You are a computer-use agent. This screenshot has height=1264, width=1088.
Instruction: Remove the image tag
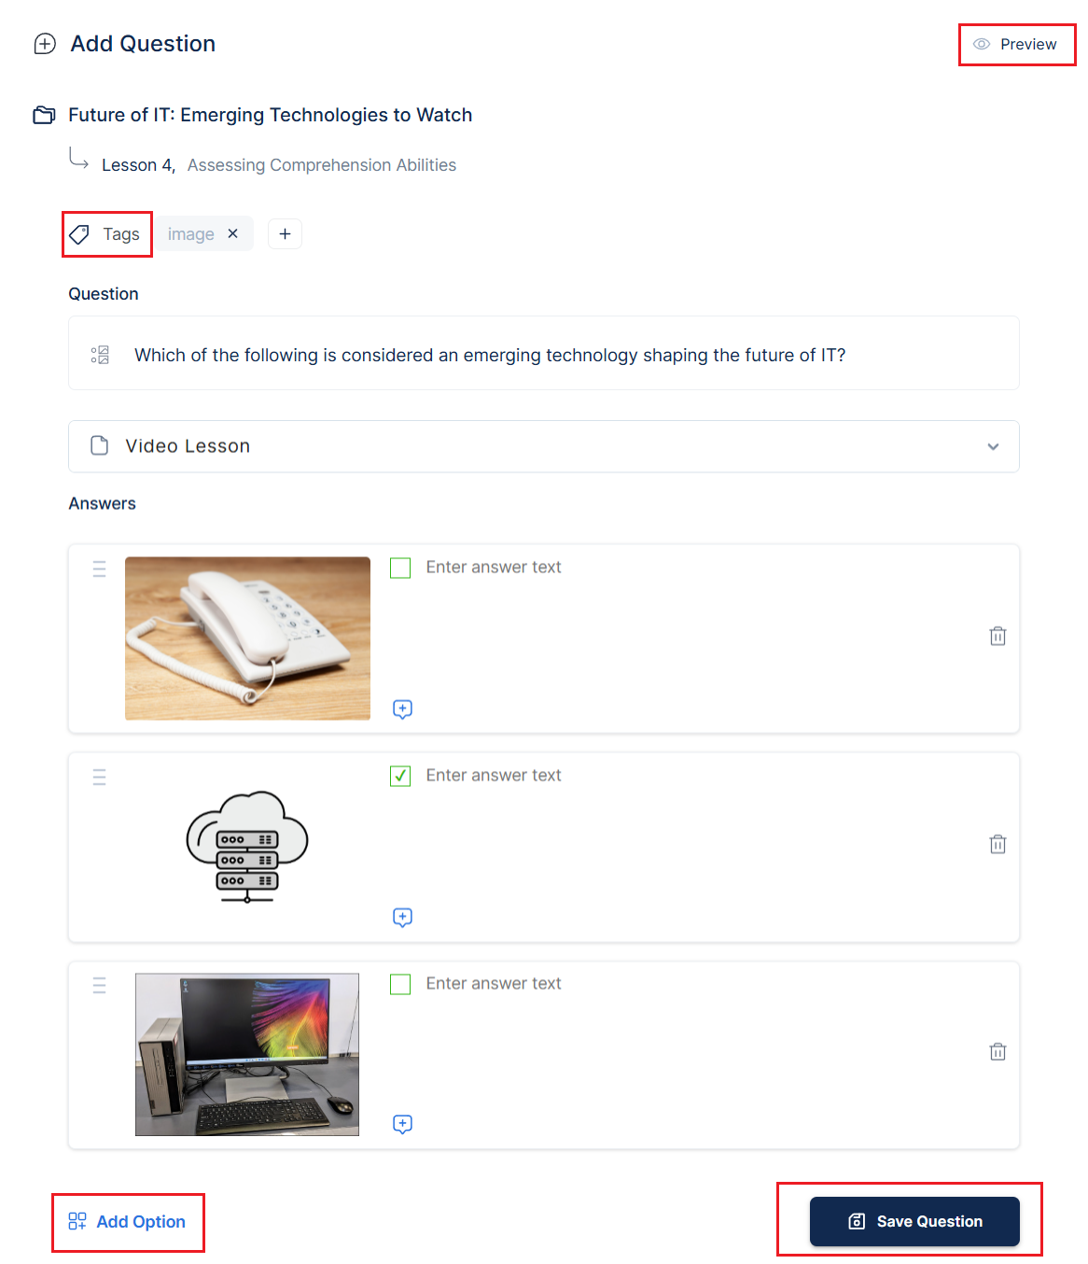point(233,233)
